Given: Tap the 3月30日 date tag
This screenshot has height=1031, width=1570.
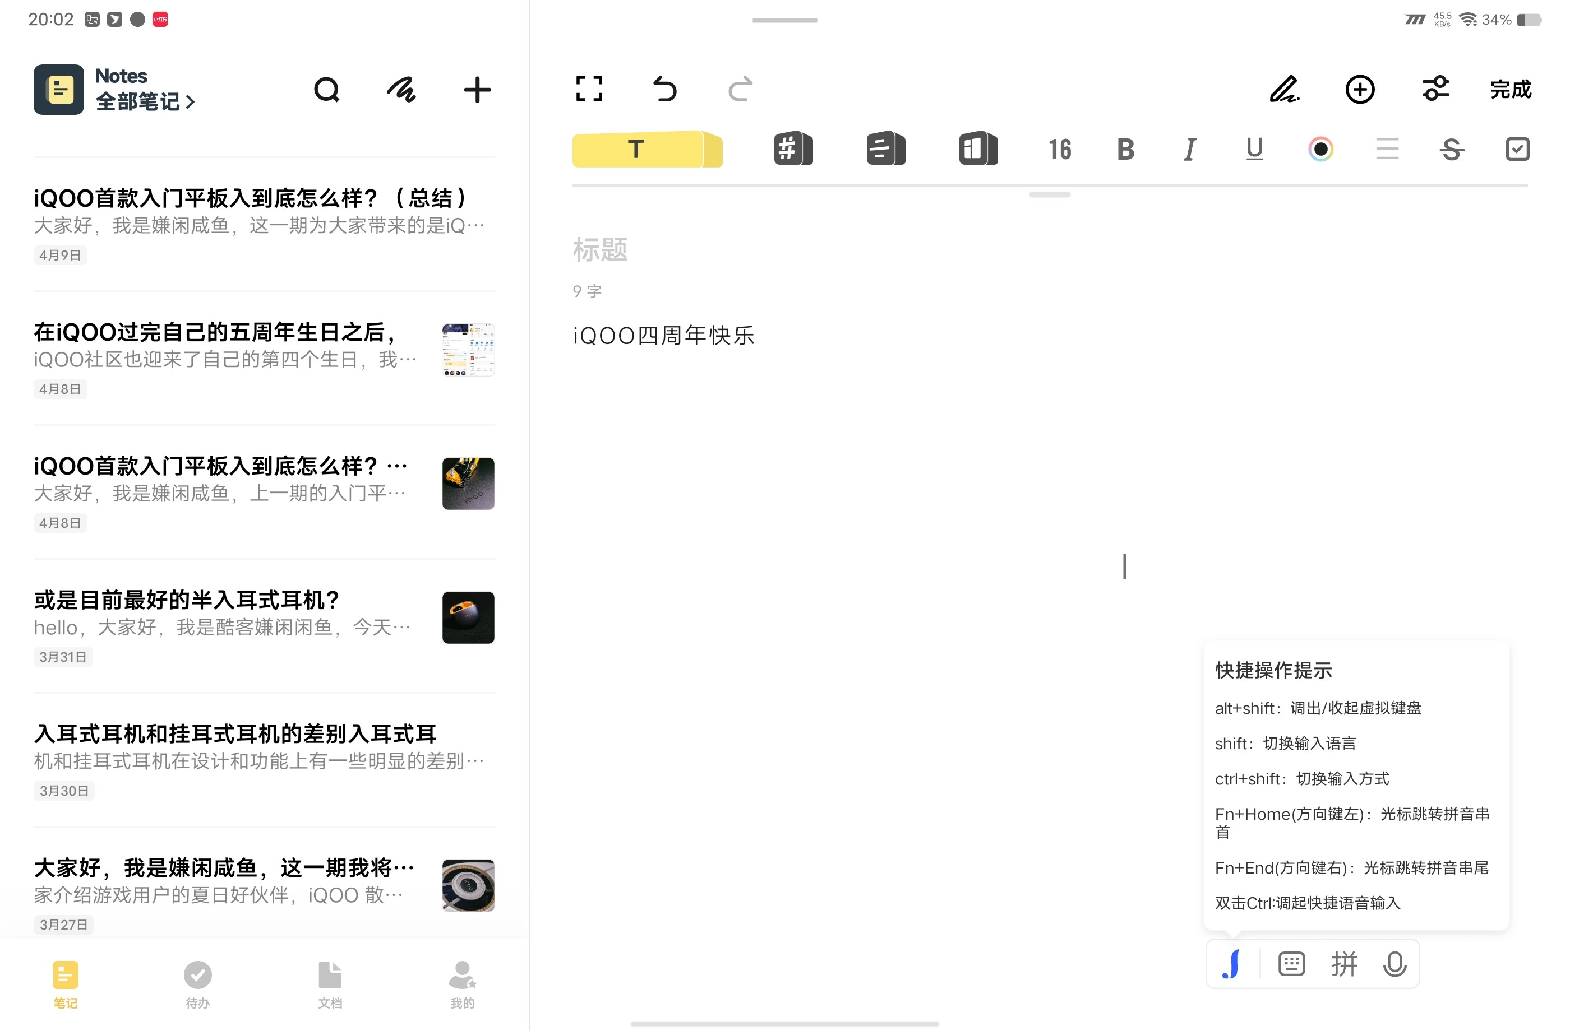Looking at the screenshot, I should point(63,791).
